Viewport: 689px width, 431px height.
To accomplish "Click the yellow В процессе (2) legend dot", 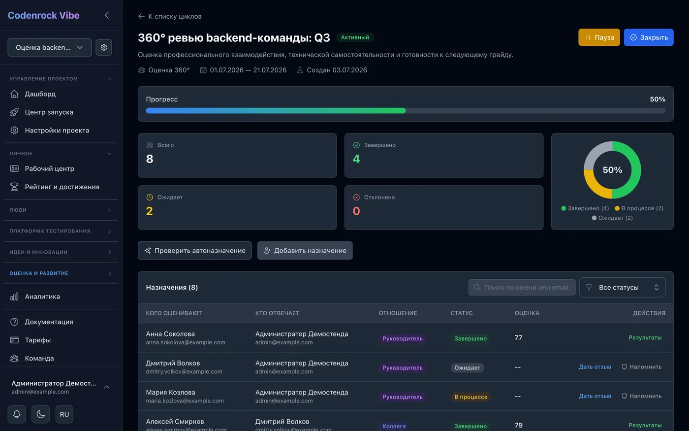I will point(617,208).
